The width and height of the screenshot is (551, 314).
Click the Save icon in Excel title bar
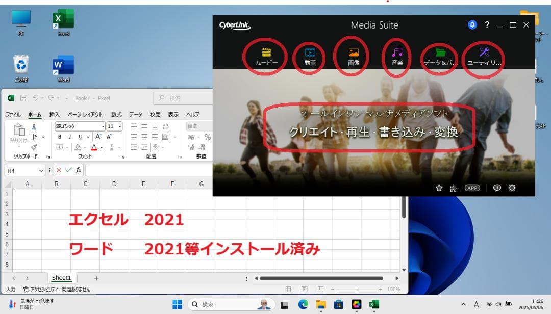click(x=23, y=98)
